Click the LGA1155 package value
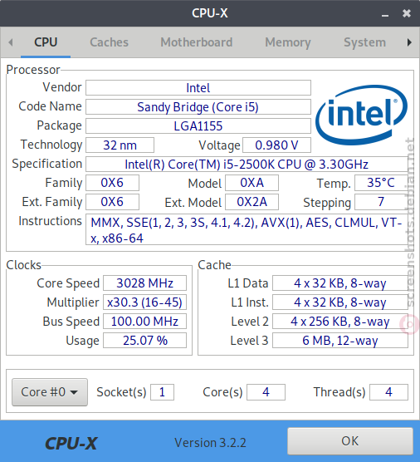The width and height of the screenshot is (420, 462). click(x=198, y=125)
